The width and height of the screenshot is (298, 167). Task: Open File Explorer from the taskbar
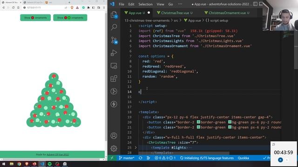coord(12,164)
